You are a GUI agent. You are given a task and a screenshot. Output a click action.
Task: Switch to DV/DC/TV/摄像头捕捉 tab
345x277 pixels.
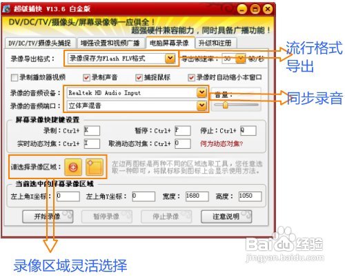[39, 43]
